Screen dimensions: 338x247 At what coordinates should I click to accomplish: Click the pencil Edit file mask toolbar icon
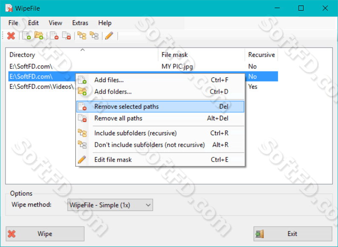coord(109,36)
